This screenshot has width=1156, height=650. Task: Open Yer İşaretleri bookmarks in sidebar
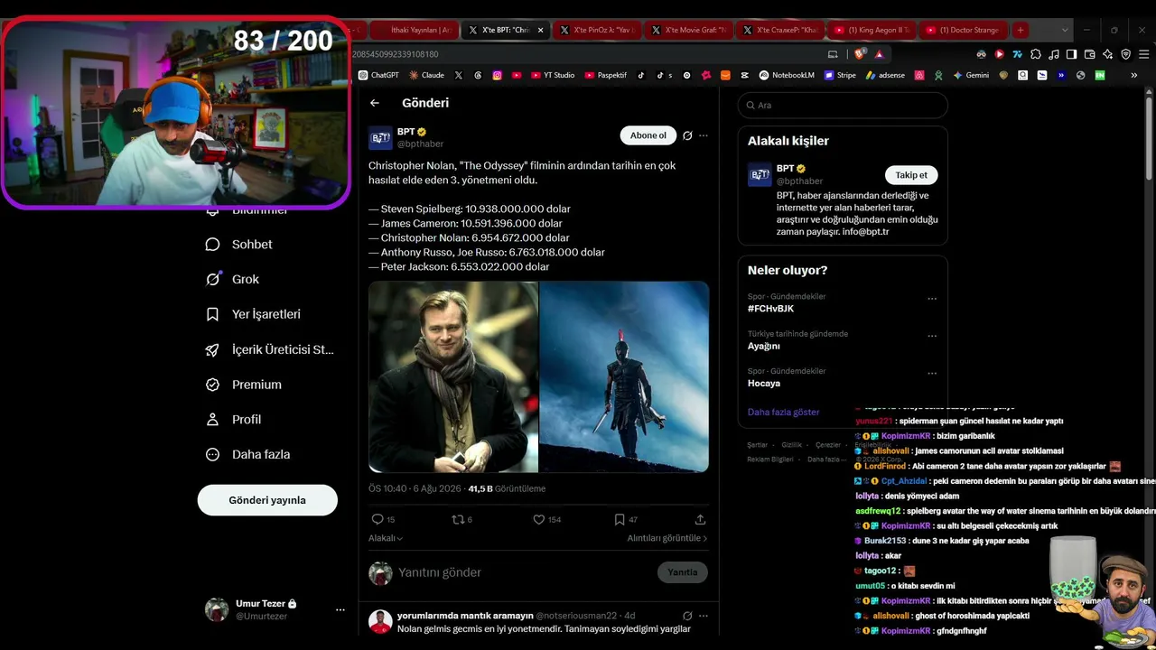[253, 314]
